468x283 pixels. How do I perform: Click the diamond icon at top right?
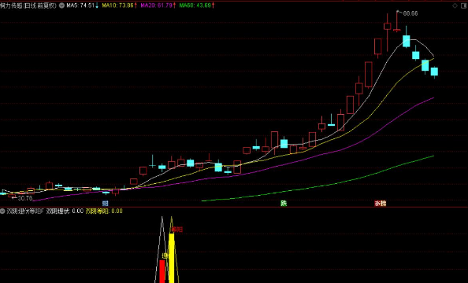(x=455, y=6)
